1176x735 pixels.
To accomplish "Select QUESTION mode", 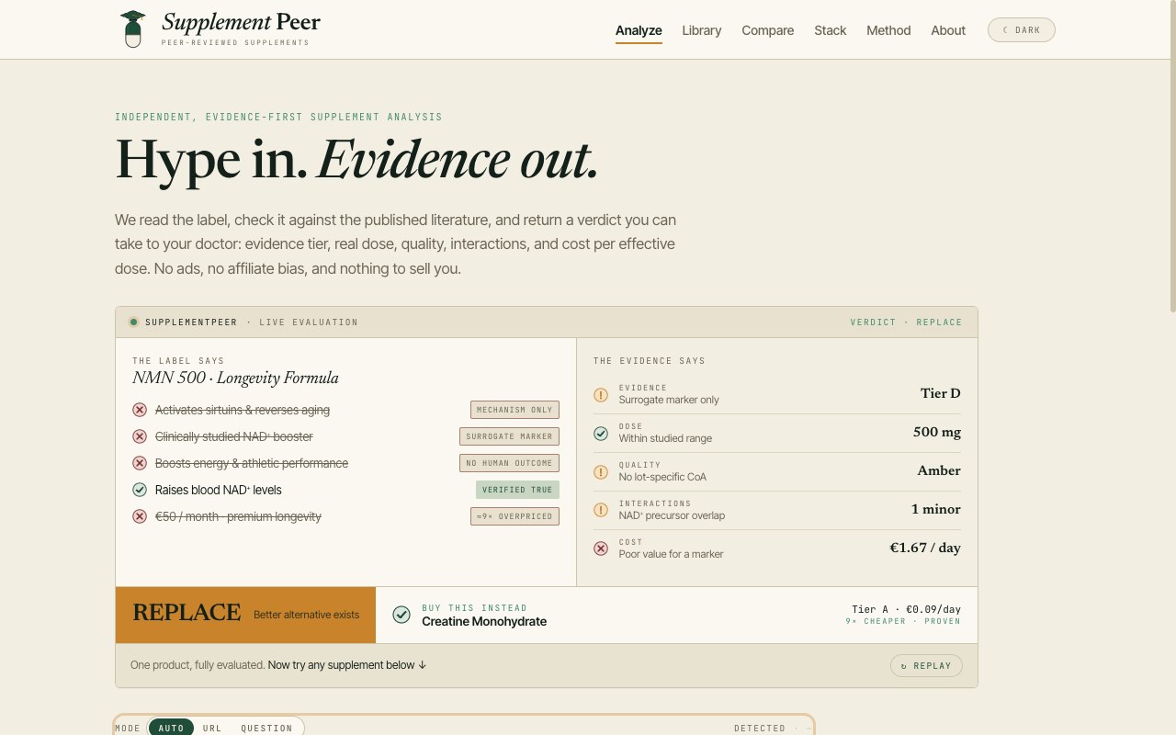I will [266, 728].
